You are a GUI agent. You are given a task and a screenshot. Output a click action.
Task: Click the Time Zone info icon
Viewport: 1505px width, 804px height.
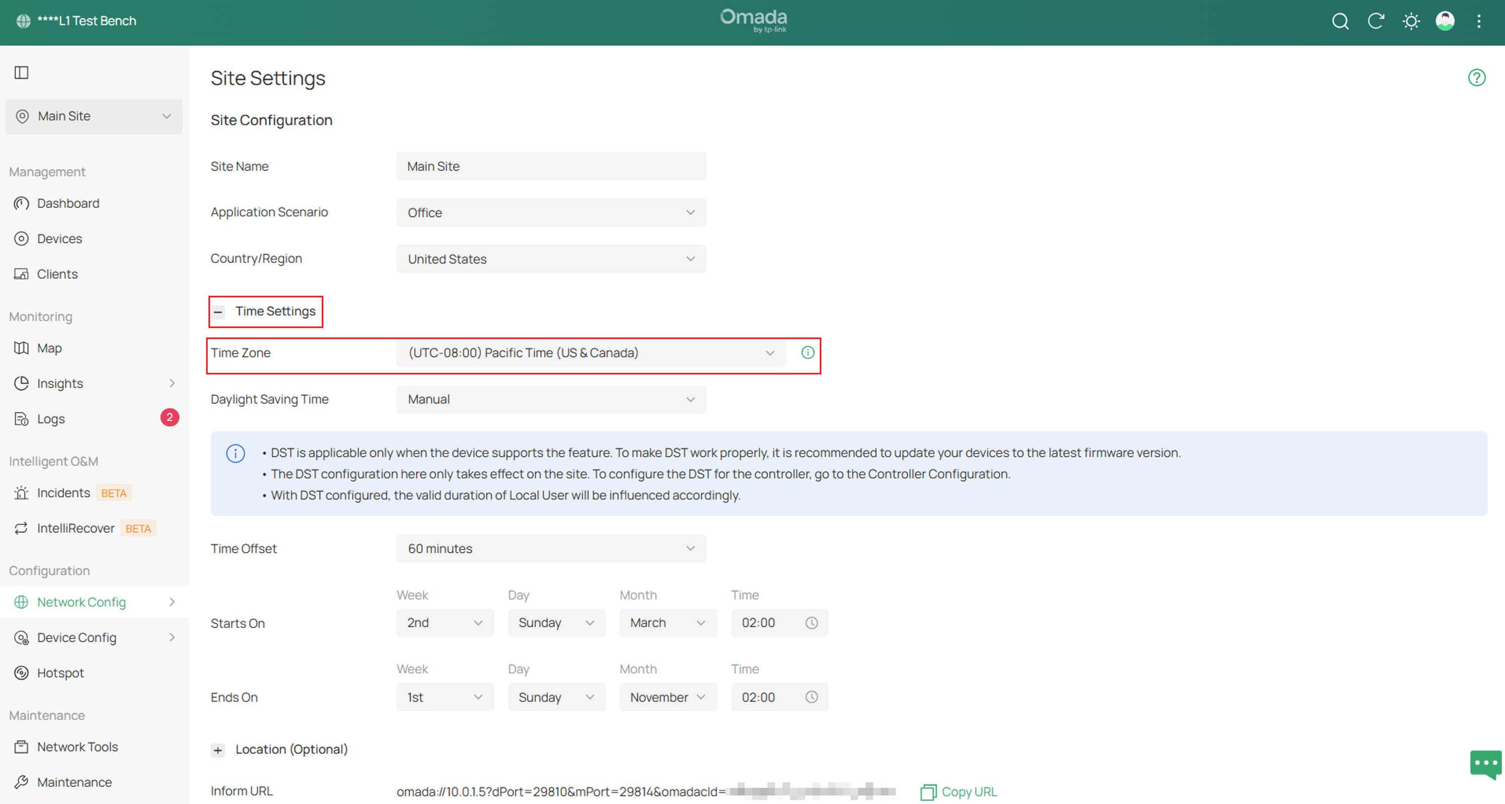pos(808,352)
